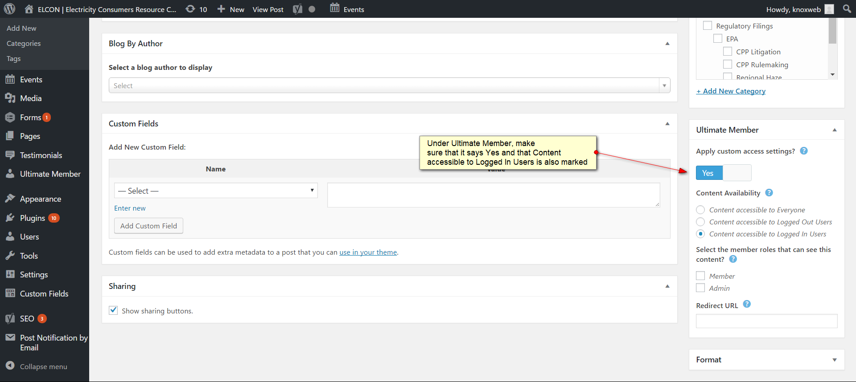Expand the Format panel
Viewport: 856px width, 382px height.
click(x=834, y=360)
